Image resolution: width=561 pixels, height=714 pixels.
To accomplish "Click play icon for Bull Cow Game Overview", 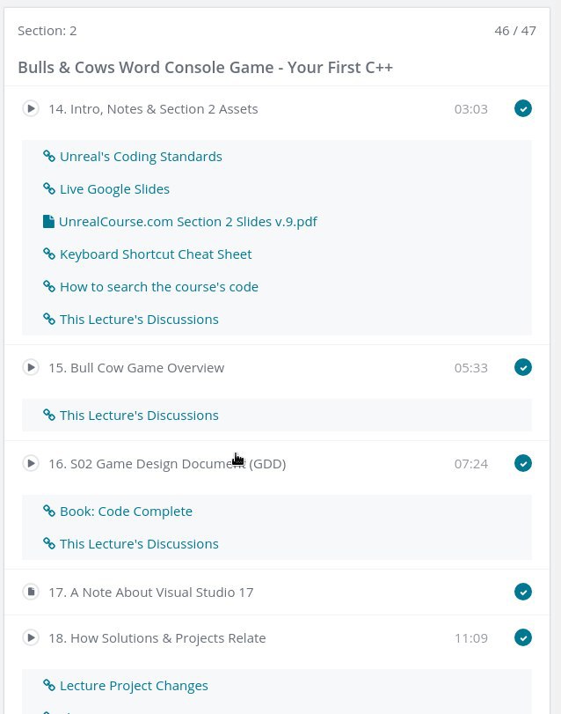I will [31, 367].
